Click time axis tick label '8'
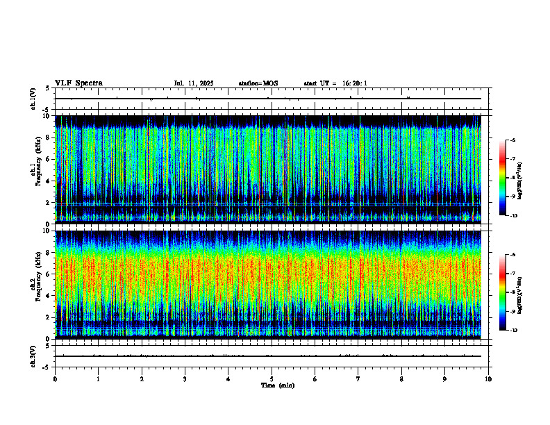The width and height of the screenshot is (550, 425). point(401,379)
